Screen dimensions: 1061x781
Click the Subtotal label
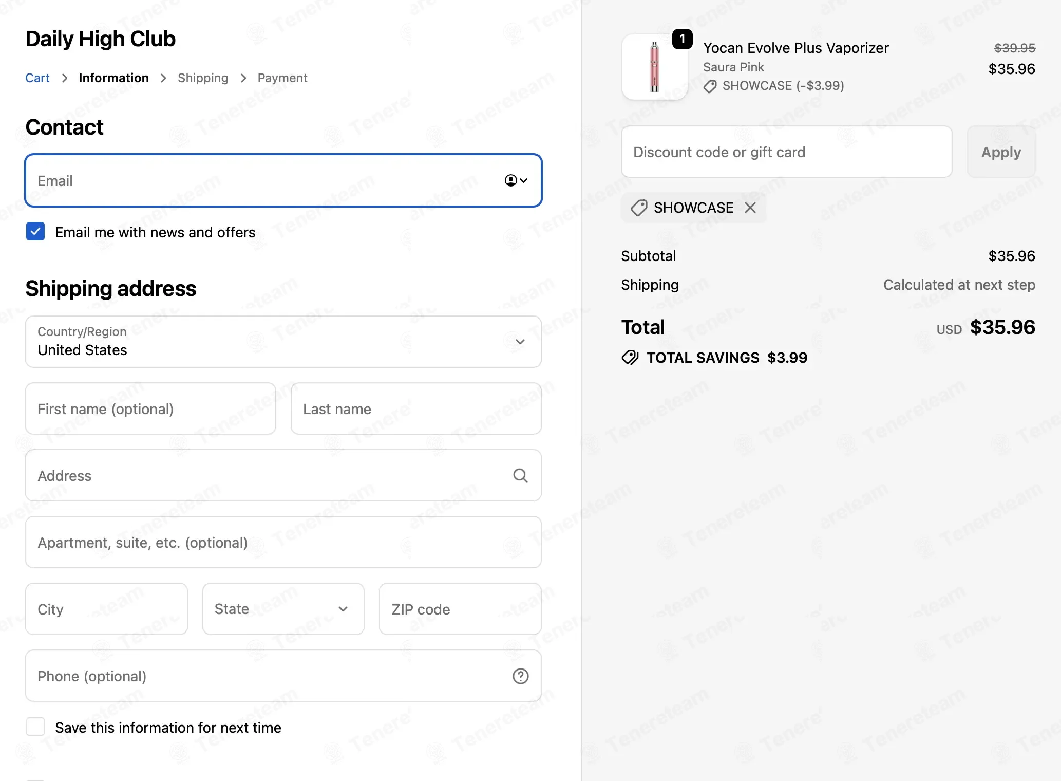tap(648, 256)
